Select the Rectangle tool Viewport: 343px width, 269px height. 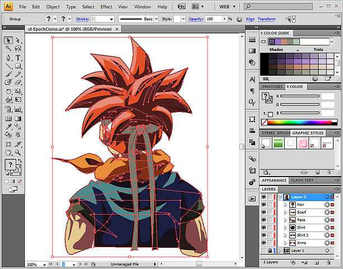pos(18,66)
